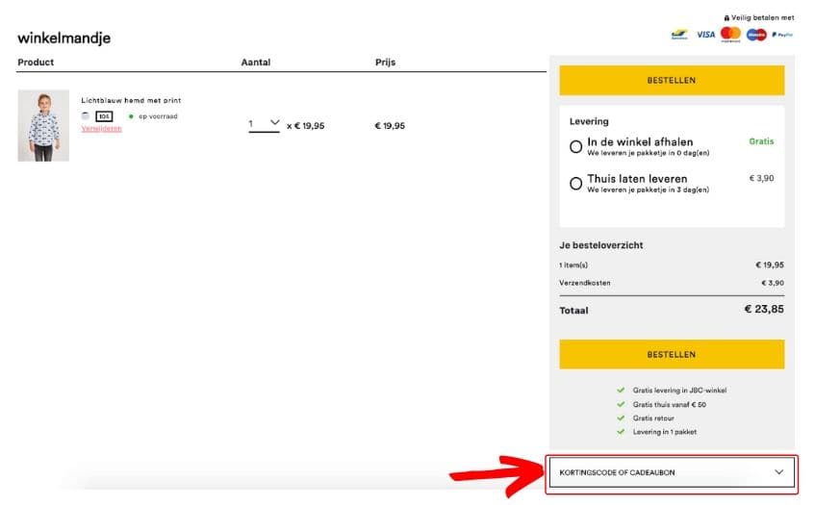This screenshot has height=505, width=815.
Task: Click the green checkmark beside Gratis retour
Action: (621, 418)
